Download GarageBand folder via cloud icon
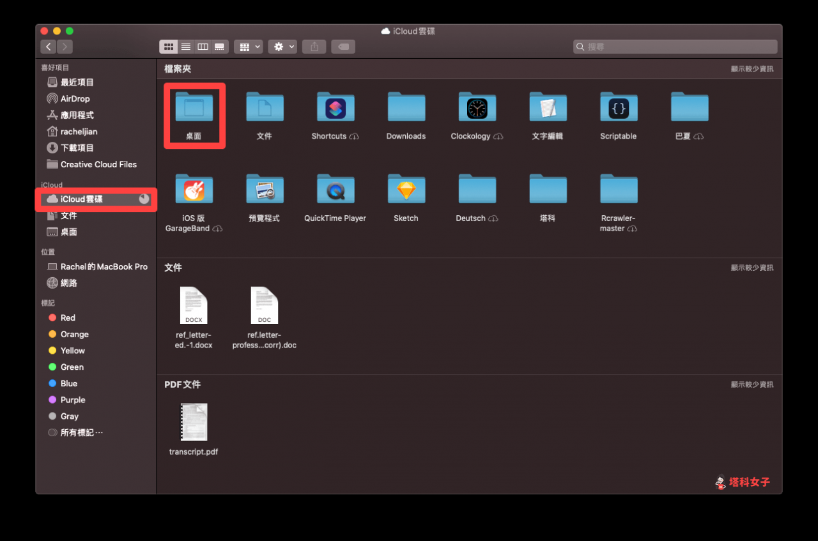Screen dimensions: 818x541 click(x=217, y=229)
